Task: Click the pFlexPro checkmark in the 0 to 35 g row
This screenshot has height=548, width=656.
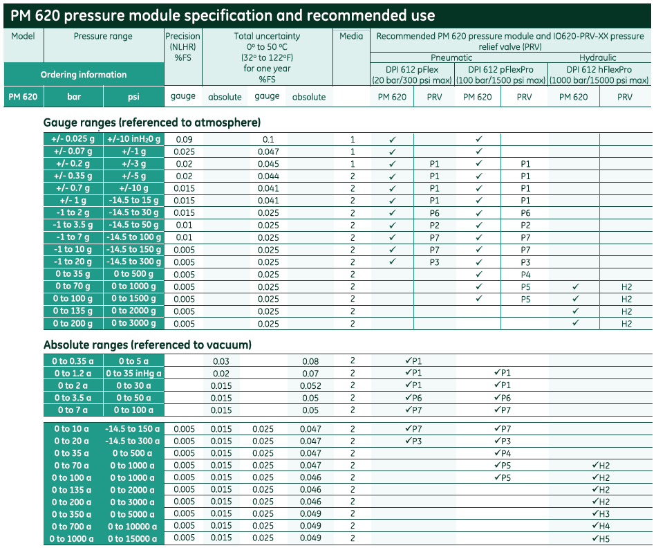Action: [x=479, y=274]
